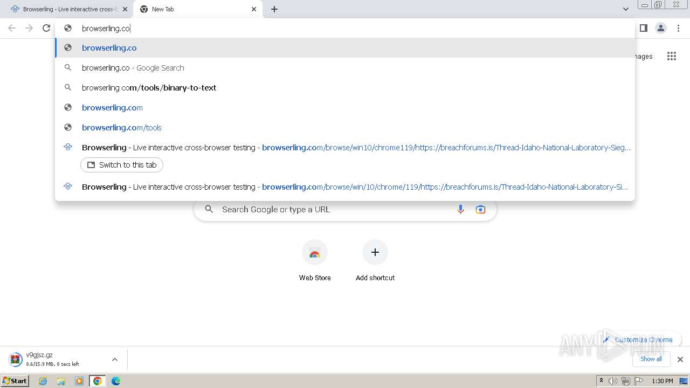Viewport: 690px width, 388px height.
Task: Click Show all downloads
Action: pyautogui.click(x=651, y=359)
